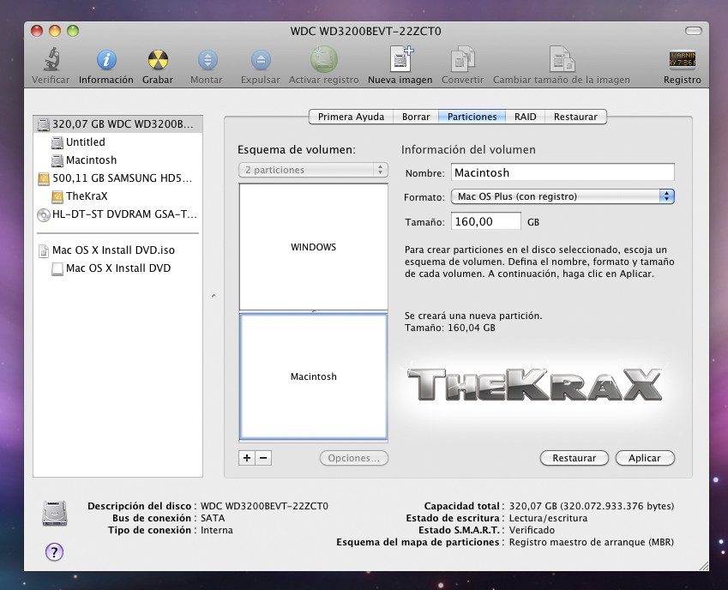Switch to the Borrar tab

(x=416, y=117)
